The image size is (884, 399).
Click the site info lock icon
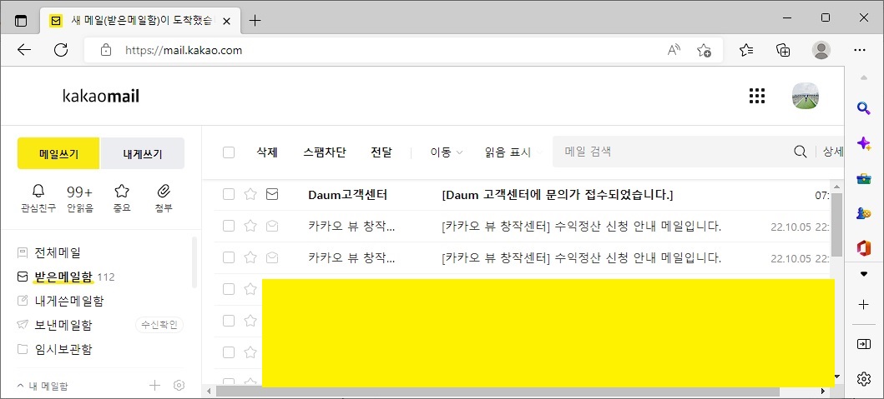(x=105, y=50)
